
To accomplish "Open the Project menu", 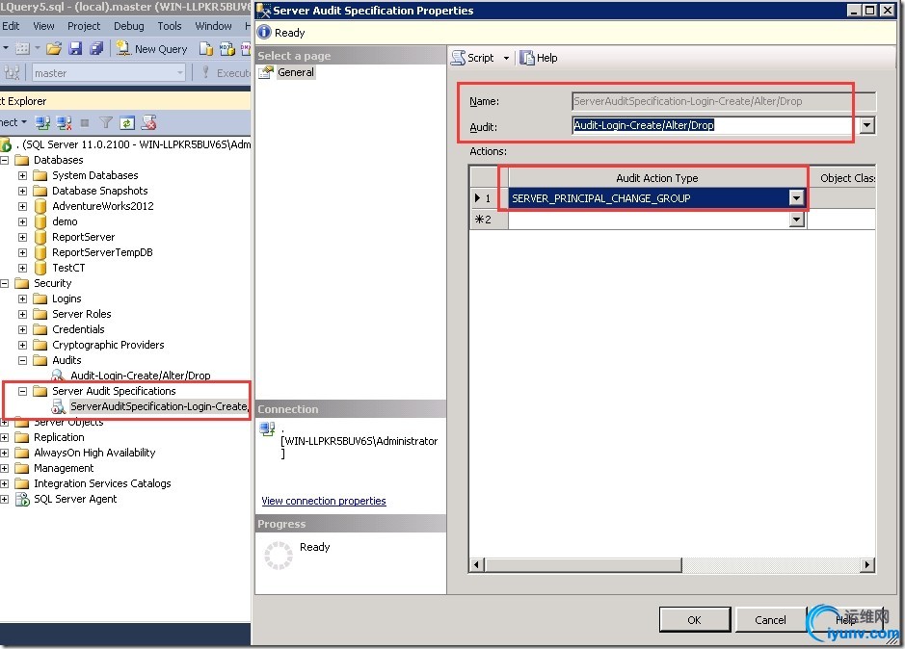I will click(x=84, y=26).
